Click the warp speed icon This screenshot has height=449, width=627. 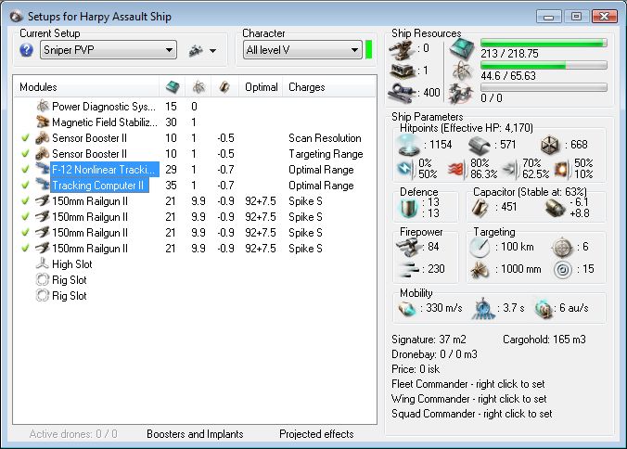[544, 309]
